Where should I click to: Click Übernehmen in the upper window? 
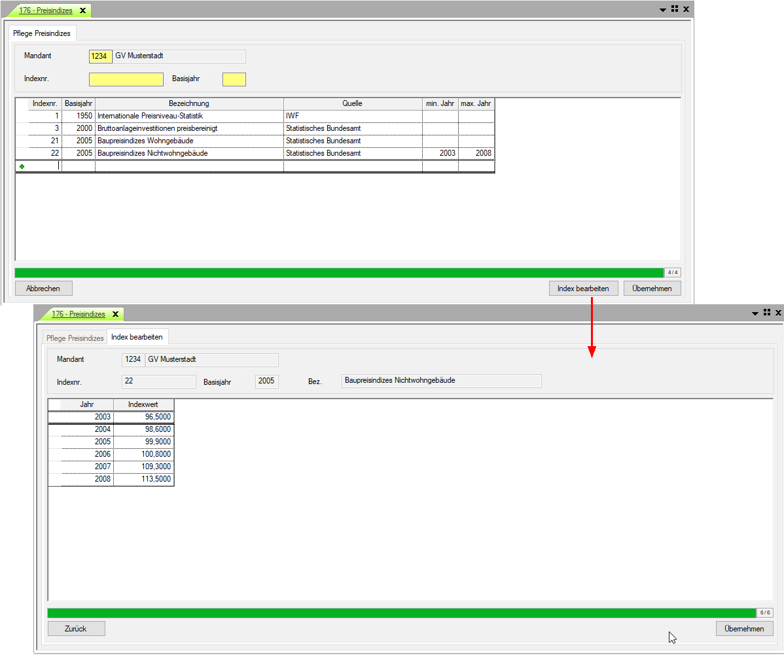(652, 289)
